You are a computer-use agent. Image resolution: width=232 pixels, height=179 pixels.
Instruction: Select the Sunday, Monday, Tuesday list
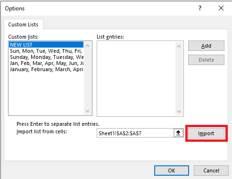pos(46,57)
